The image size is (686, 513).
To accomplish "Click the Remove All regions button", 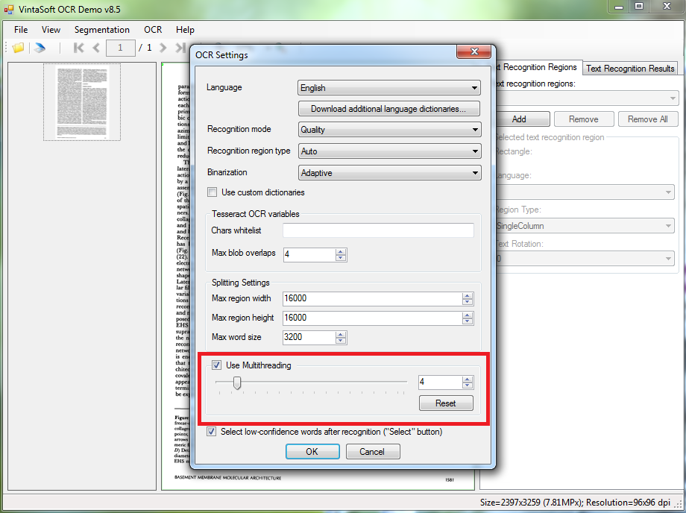I will (648, 119).
